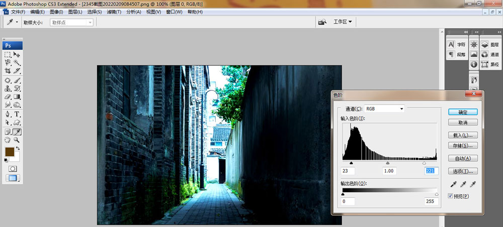Open the 工作区 workspace dropdown
This screenshot has width=503, height=227.
343,22
